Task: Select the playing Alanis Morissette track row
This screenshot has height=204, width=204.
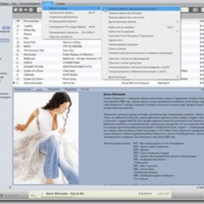Action: (108, 83)
